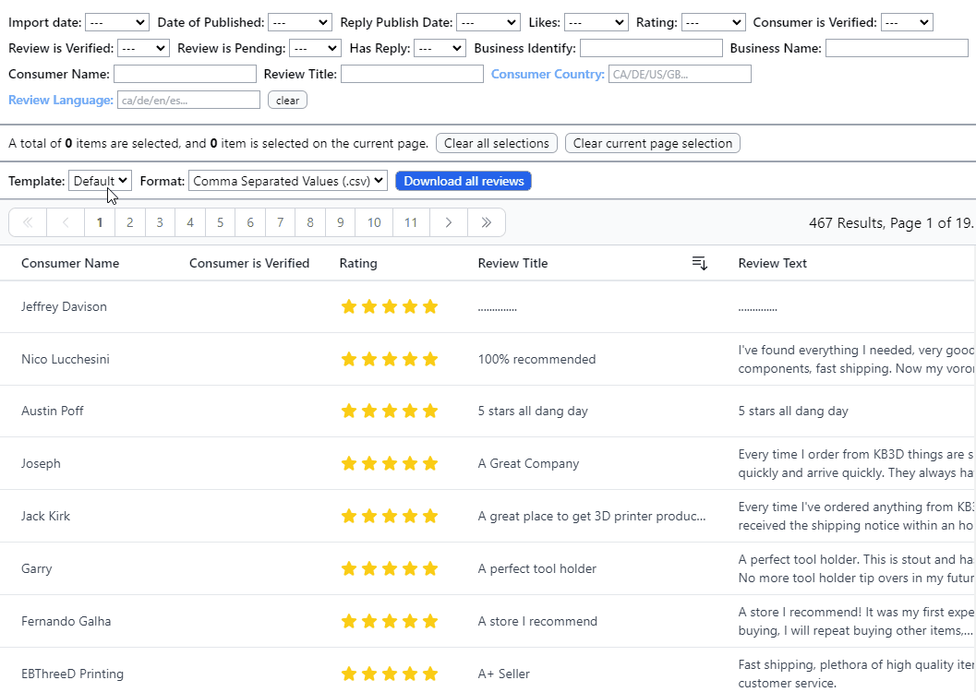The width and height of the screenshot is (976, 692).
Task: Click the sort icon in Review Title column
Action: 700,264
